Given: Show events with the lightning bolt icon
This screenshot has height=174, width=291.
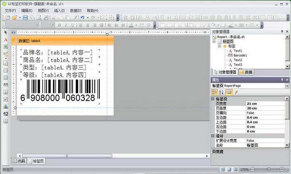Looking at the screenshot, I should click(x=236, y=92).
